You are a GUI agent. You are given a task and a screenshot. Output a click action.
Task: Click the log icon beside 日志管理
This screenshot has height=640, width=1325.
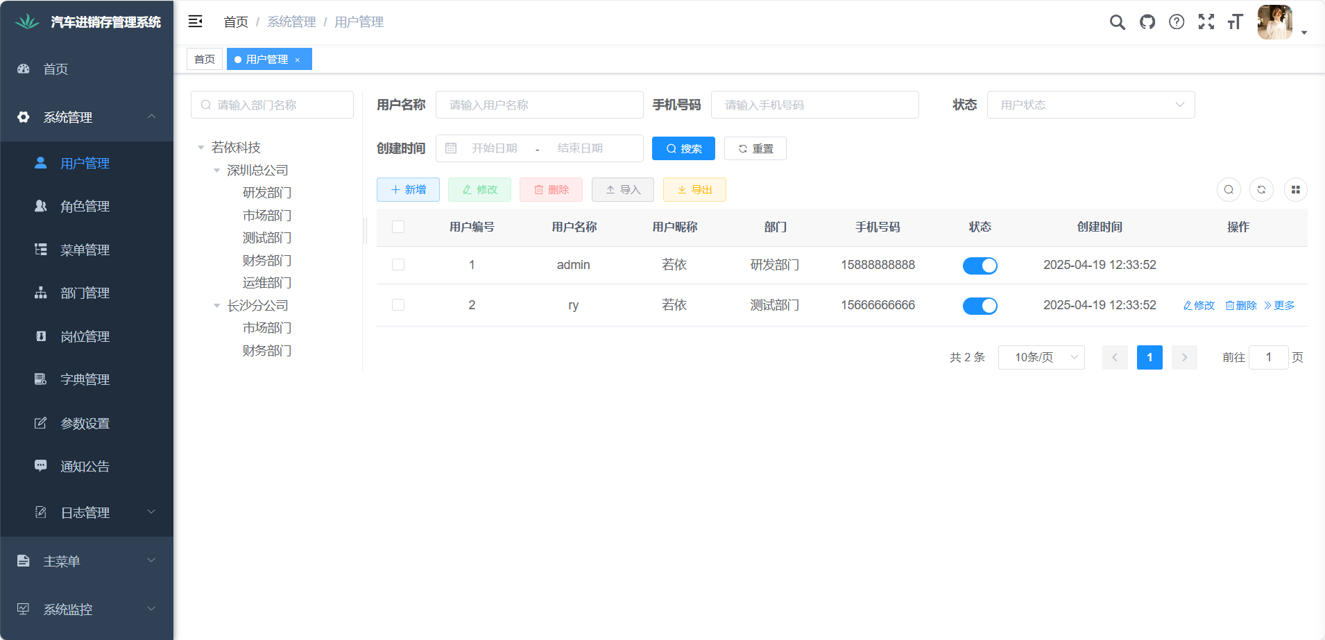41,512
